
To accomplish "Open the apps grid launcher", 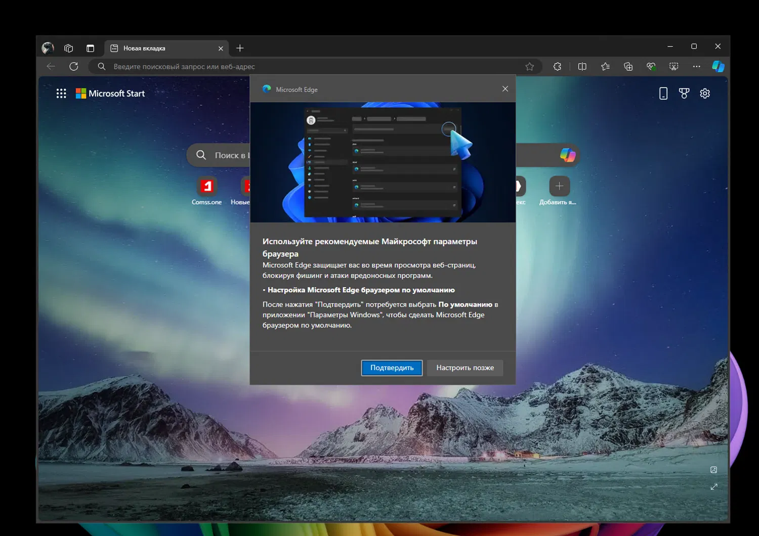I will [61, 94].
